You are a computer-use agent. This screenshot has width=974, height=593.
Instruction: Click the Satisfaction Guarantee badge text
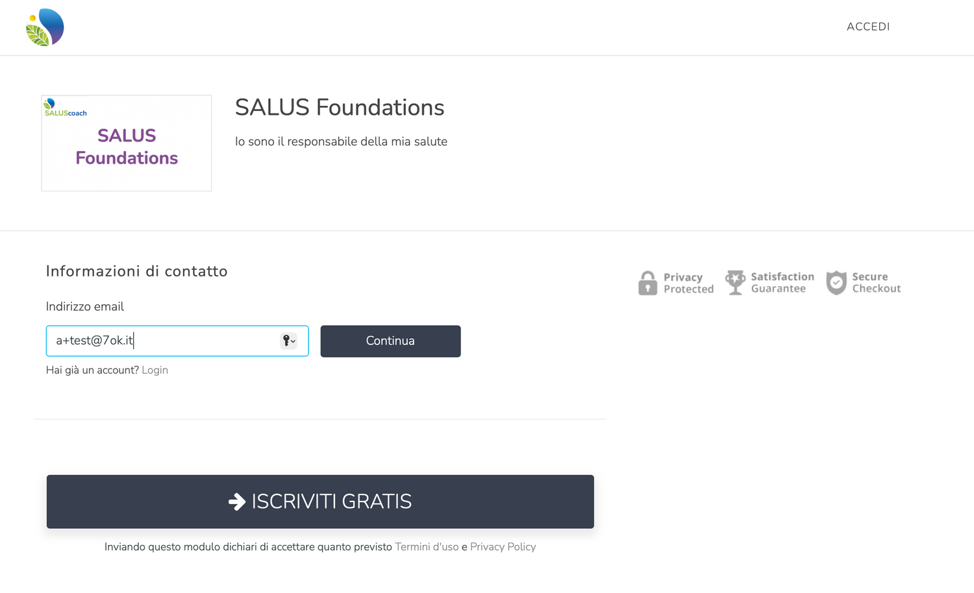[782, 283]
